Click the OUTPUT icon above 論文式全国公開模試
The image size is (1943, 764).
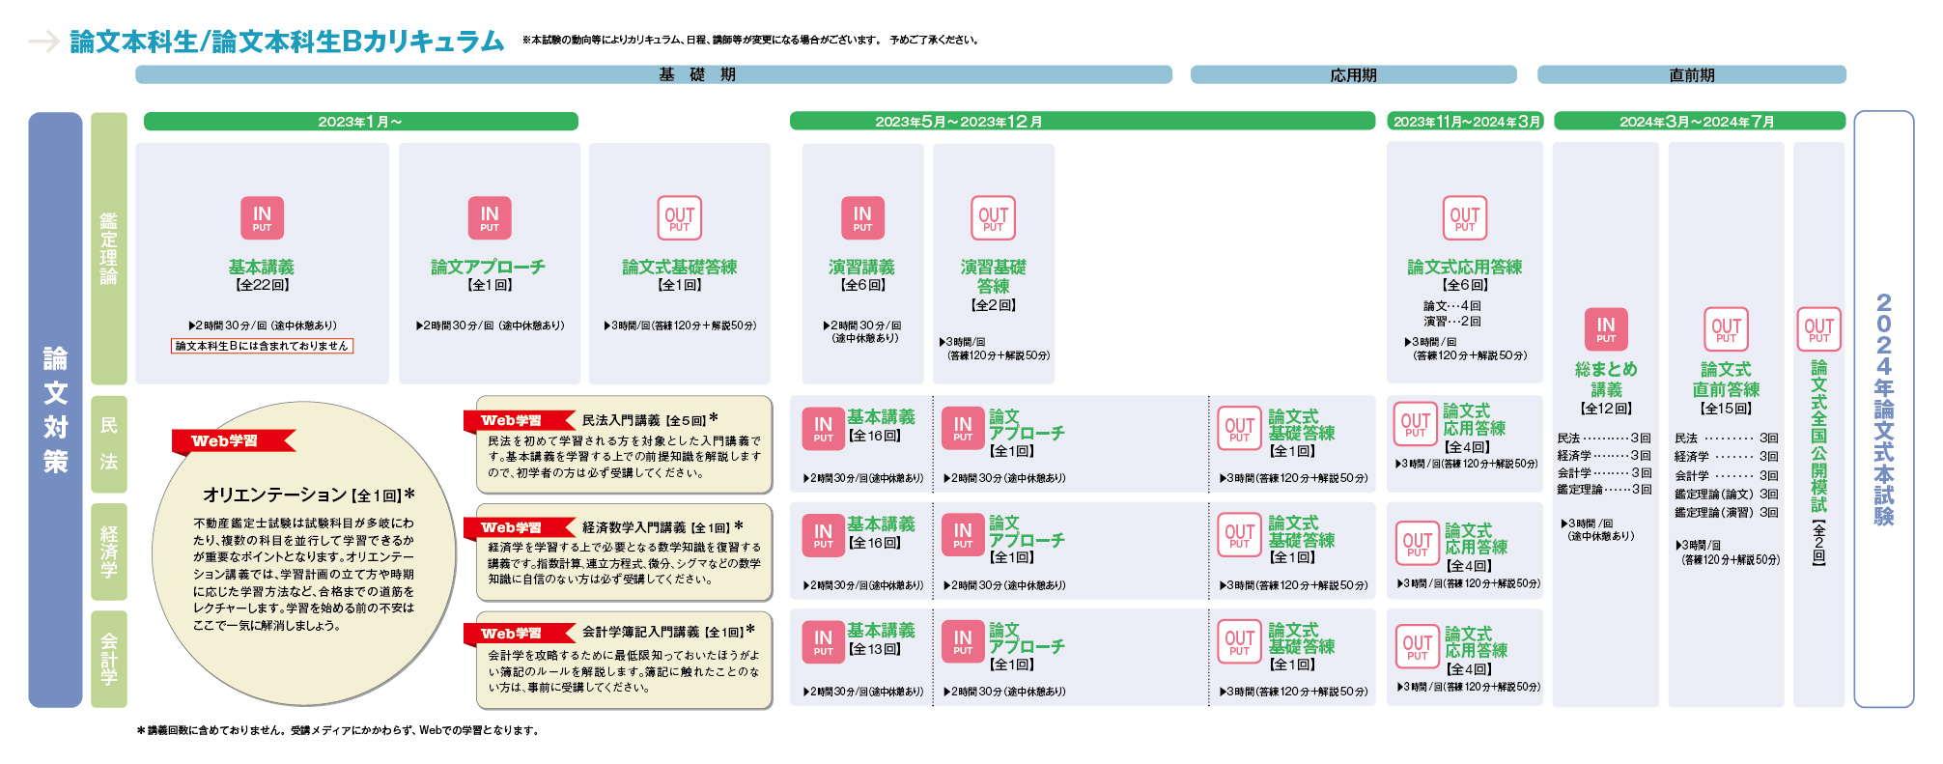tap(1818, 328)
